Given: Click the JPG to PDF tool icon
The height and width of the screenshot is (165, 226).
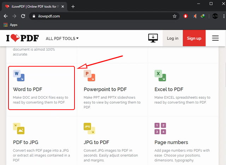Looking at the screenshot, I should pos(89,128).
